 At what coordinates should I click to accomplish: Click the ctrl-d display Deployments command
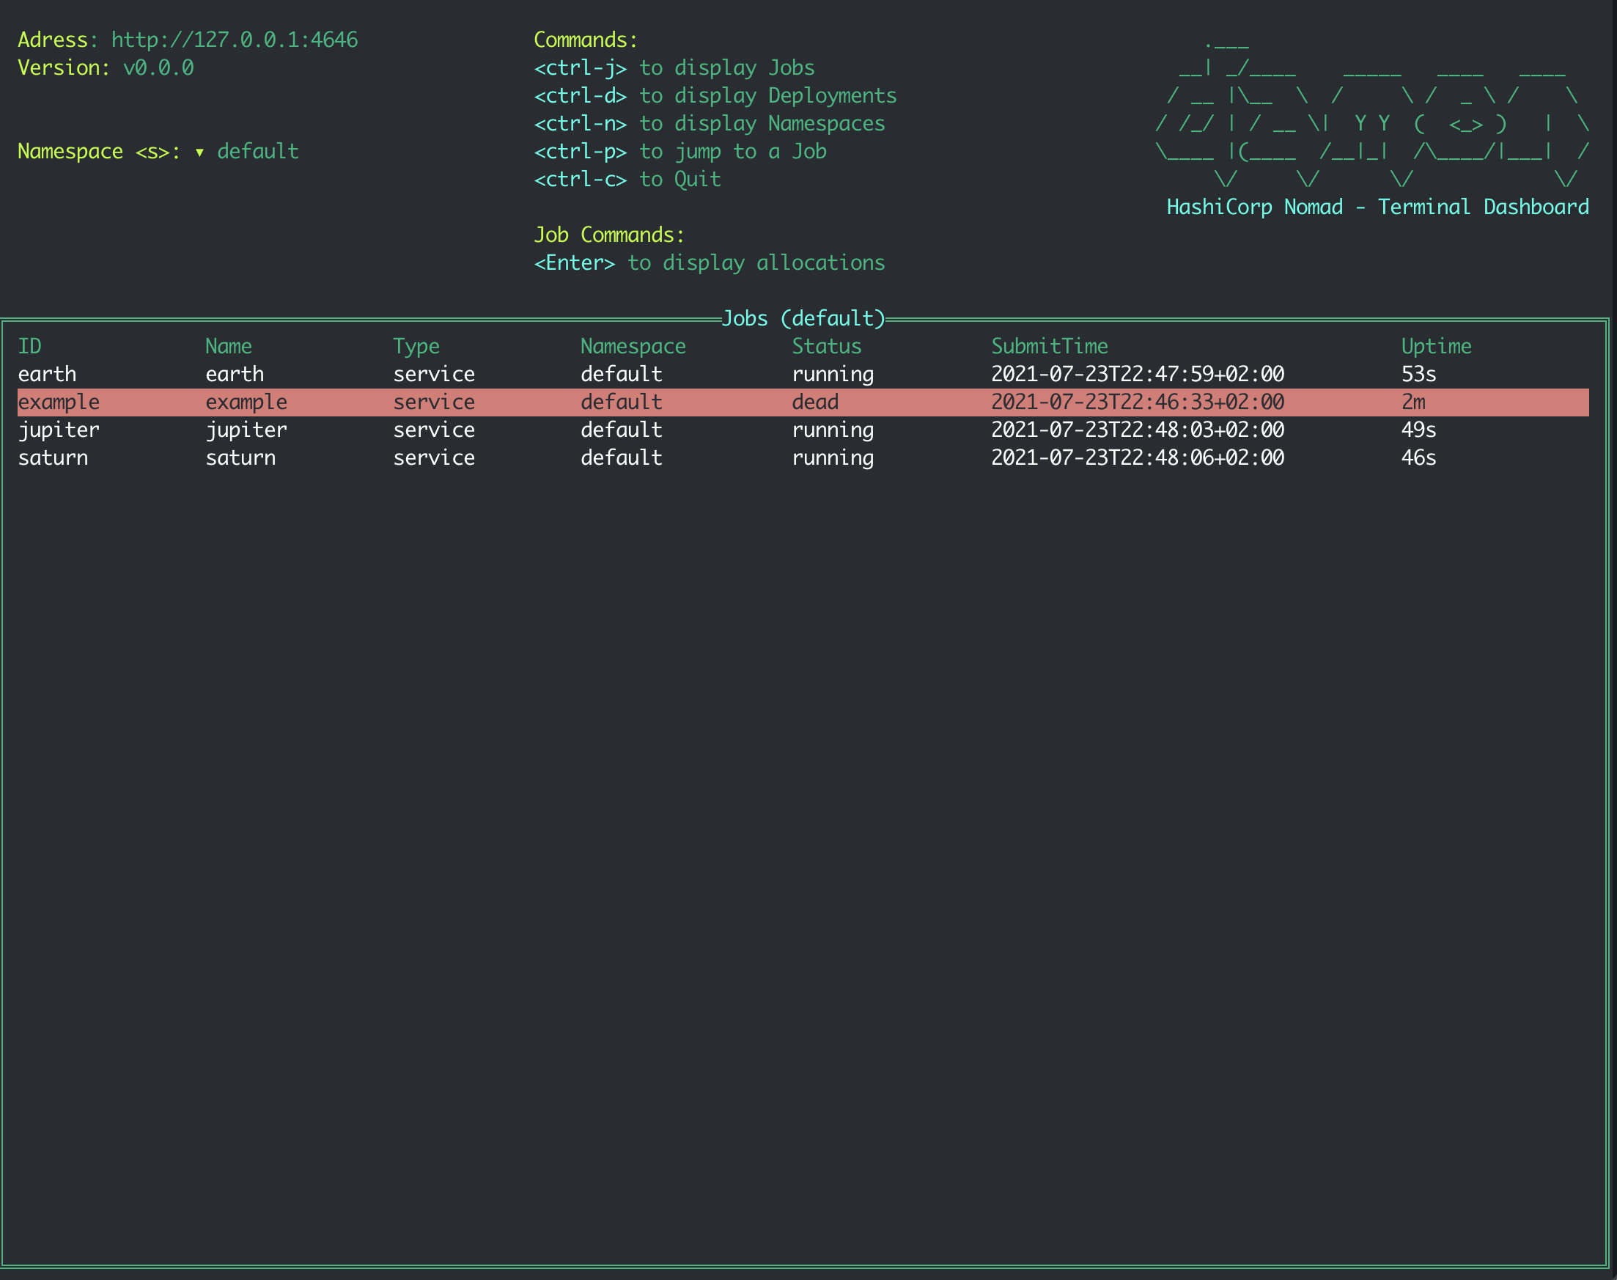(x=715, y=96)
